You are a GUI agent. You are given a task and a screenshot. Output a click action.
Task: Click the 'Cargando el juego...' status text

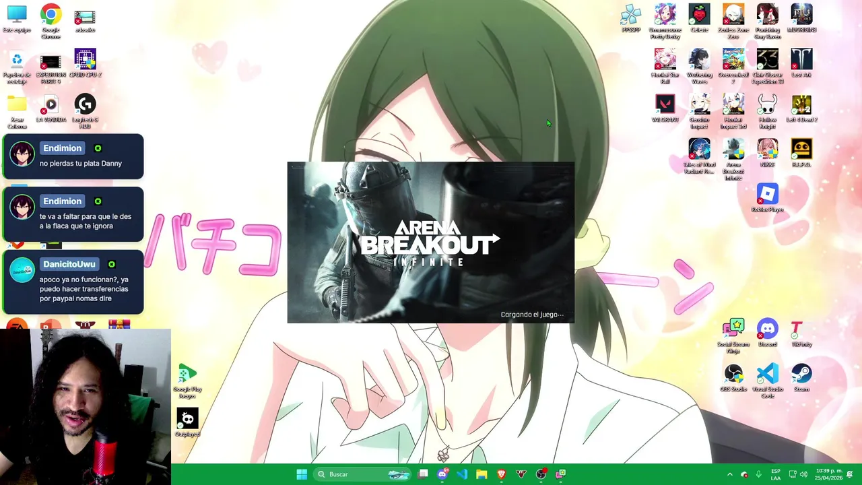pos(532,315)
